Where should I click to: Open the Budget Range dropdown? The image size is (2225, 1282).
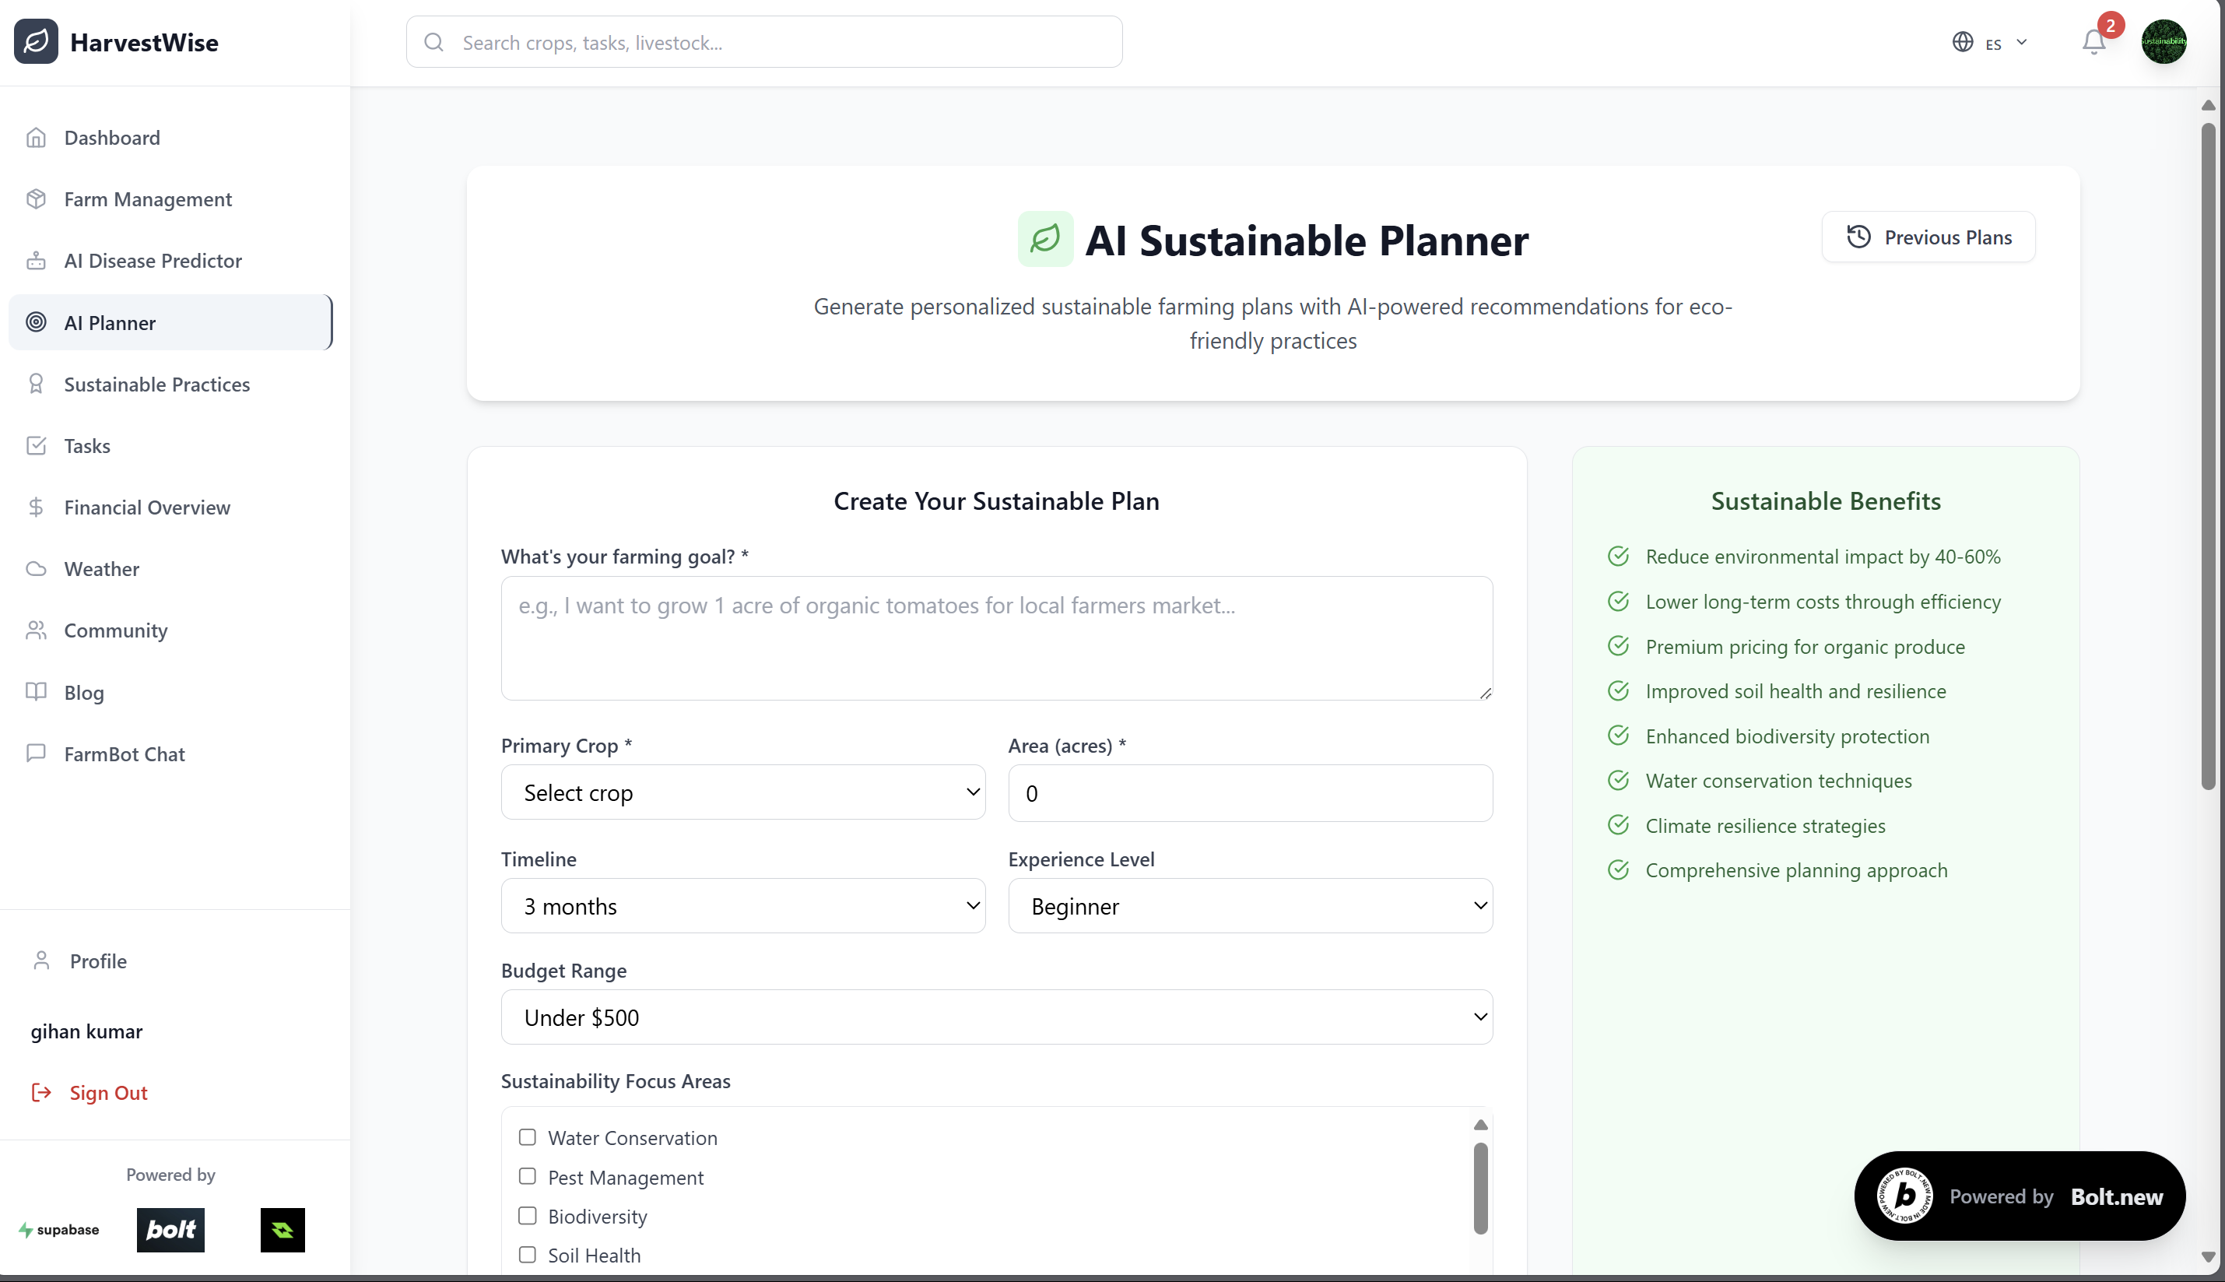click(995, 1017)
